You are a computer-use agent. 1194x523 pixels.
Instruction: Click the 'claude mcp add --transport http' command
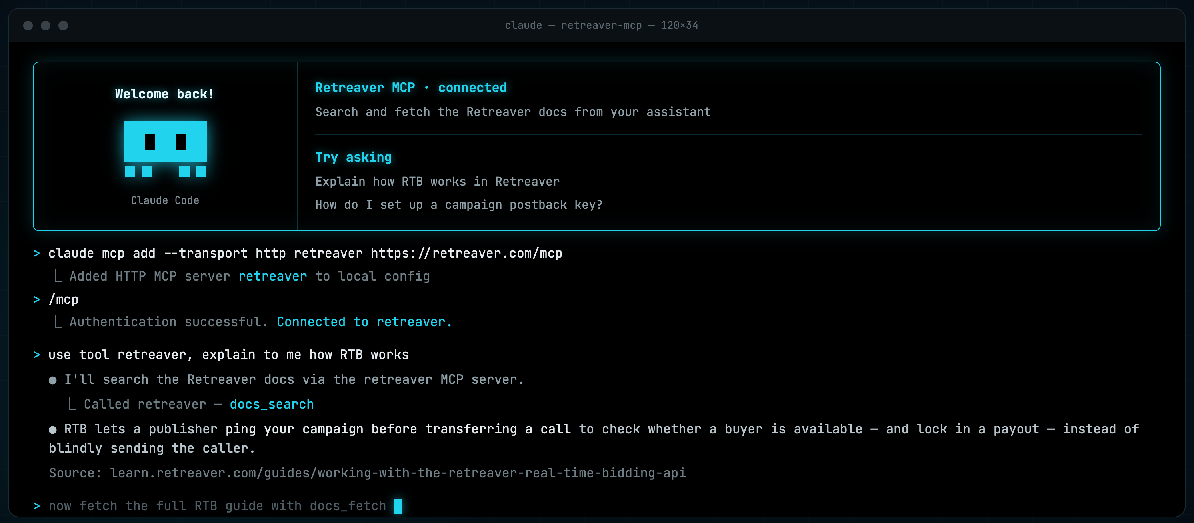pos(305,254)
